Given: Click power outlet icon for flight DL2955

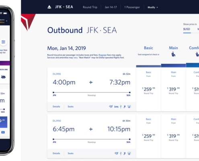Looking at the screenshot, I should tap(125, 107).
